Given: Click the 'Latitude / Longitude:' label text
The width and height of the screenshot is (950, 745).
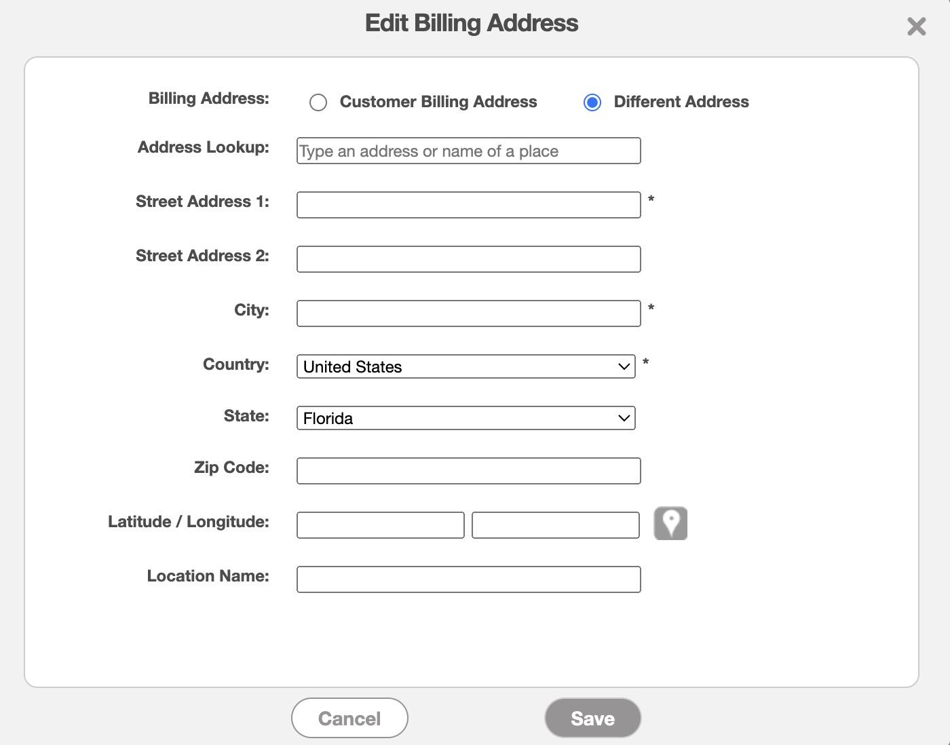Looking at the screenshot, I should (x=188, y=522).
